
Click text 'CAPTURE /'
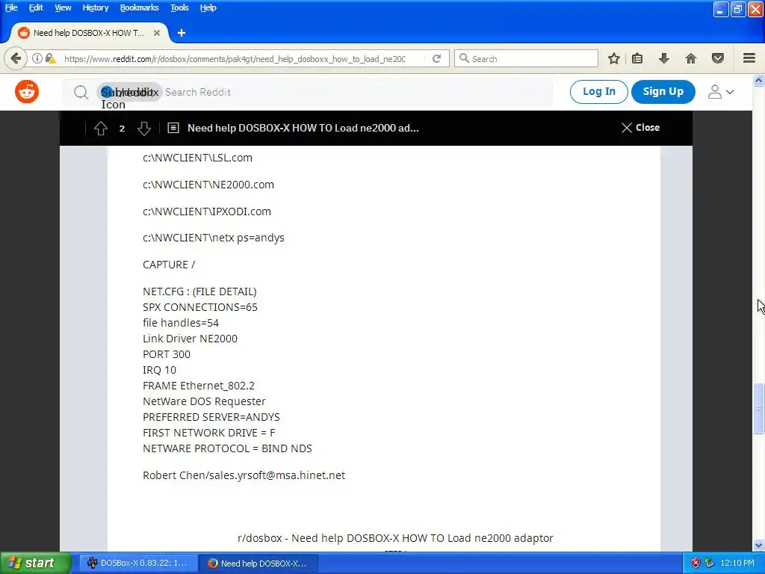pos(169,265)
